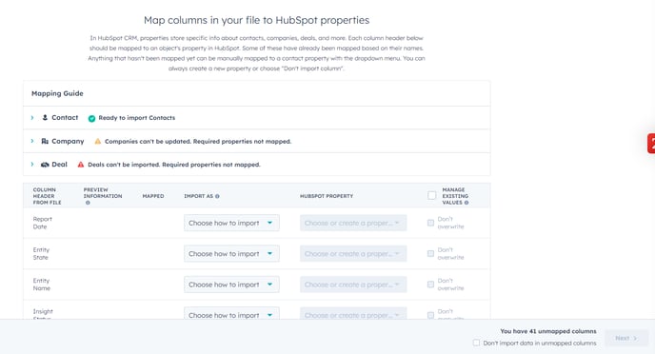Click the Company building icon
This screenshot has height=354, width=655.
pos(45,141)
